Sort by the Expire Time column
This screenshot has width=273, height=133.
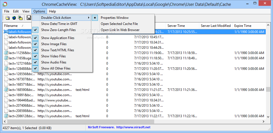click(x=249, y=26)
